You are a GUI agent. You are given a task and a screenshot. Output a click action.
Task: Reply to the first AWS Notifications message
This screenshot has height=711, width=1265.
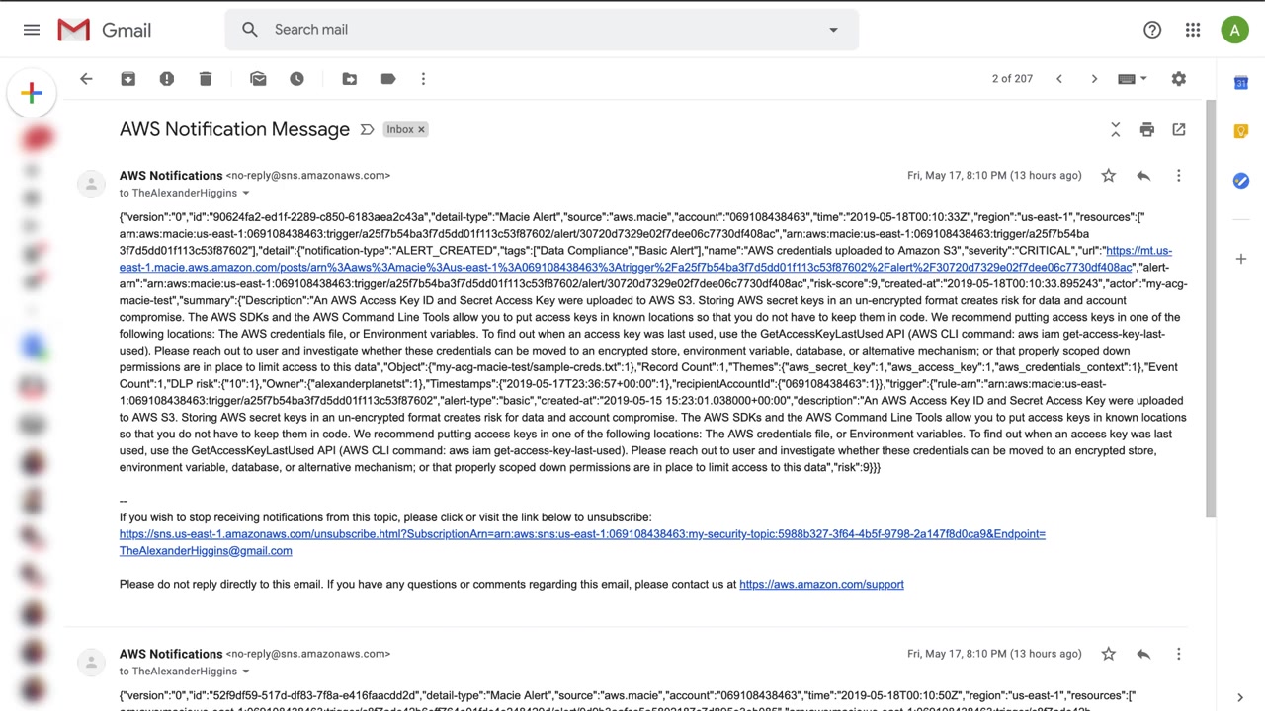(x=1143, y=176)
